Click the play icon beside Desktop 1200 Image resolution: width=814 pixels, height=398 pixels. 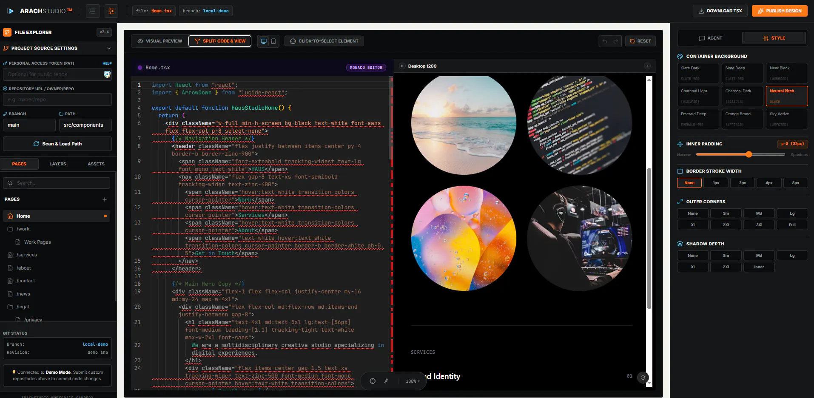click(402, 66)
